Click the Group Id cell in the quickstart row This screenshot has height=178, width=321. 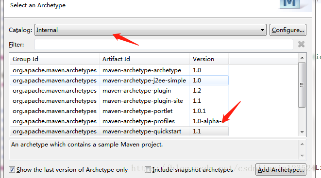(54, 131)
